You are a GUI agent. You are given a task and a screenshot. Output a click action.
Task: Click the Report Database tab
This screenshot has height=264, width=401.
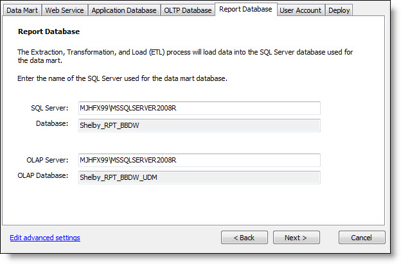coord(245,9)
